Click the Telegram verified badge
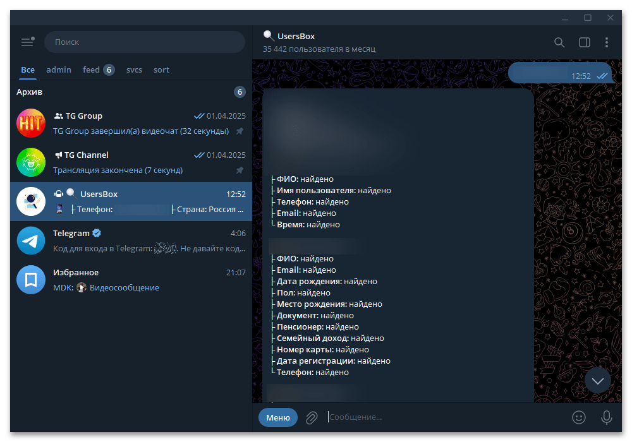This screenshot has width=632, height=442. click(97, 233)
